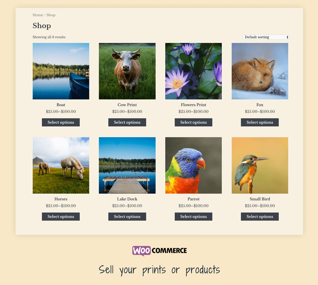Open the Boat product thumbnail
Image resolution: width=318 pixels, height=285 pixels.
[x=61, y=71]
